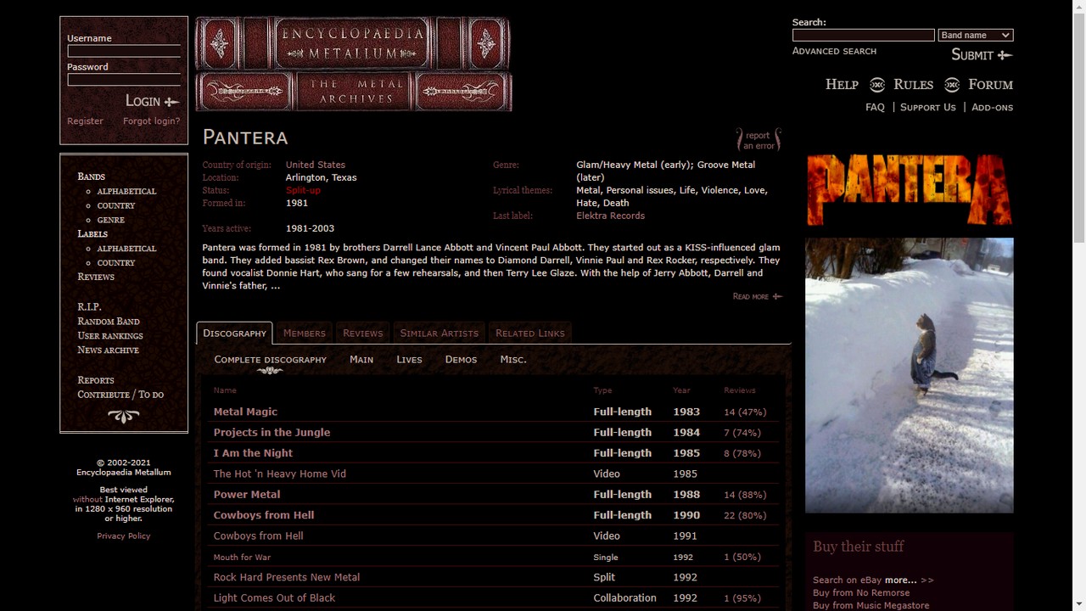Click the page vertical scrollbar
The height and width of the screenshot is (611, 1086).
coord(1079,127)
